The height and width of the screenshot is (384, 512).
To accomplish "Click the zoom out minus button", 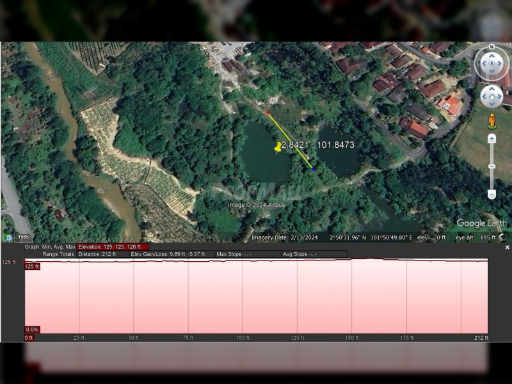I will (492, 194).
